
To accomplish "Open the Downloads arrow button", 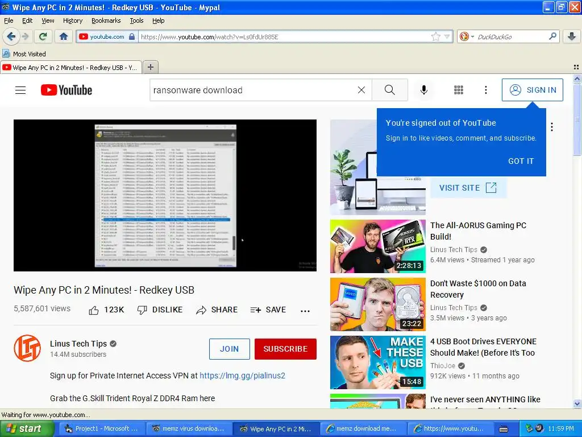I will point(572,36).
